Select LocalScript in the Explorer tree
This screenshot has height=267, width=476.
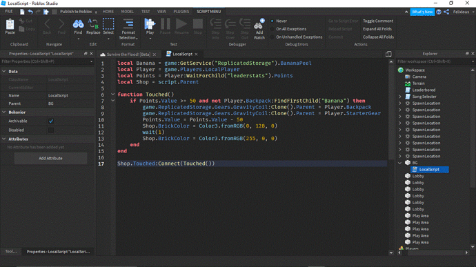coord(429,170)
